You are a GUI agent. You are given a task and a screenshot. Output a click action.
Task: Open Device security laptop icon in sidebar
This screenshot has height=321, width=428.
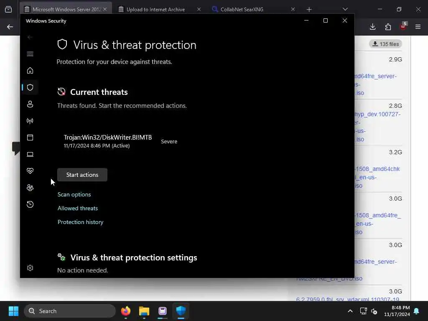tap(30, 154)
